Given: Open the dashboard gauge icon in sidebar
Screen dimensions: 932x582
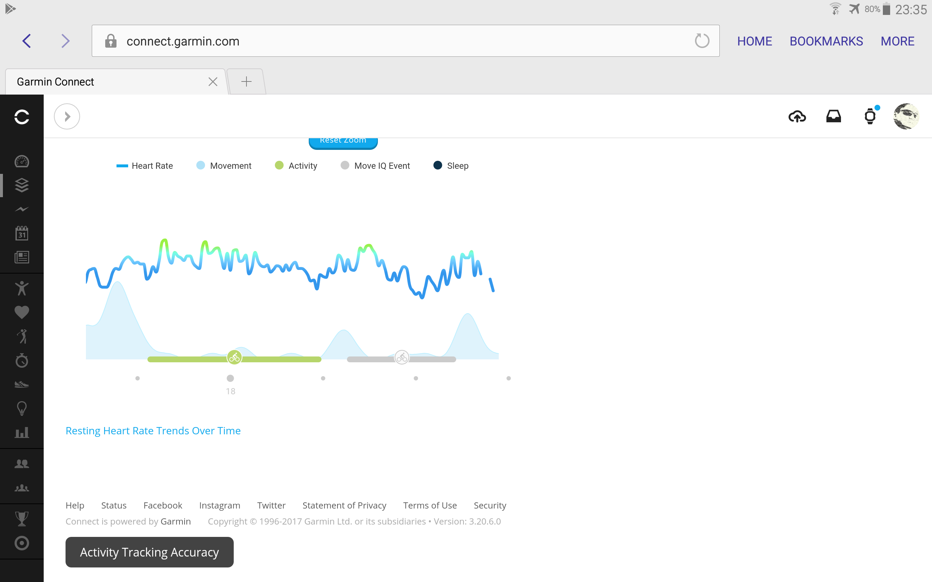Looking at the screenshot, I should pyautogui.click(x=21, y=161).
